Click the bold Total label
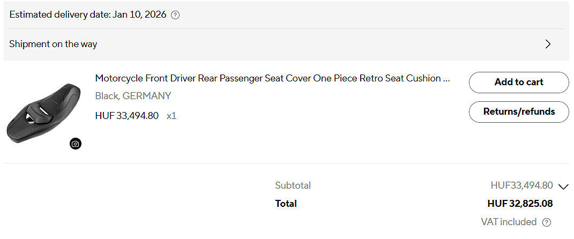 tap(286, 204)
